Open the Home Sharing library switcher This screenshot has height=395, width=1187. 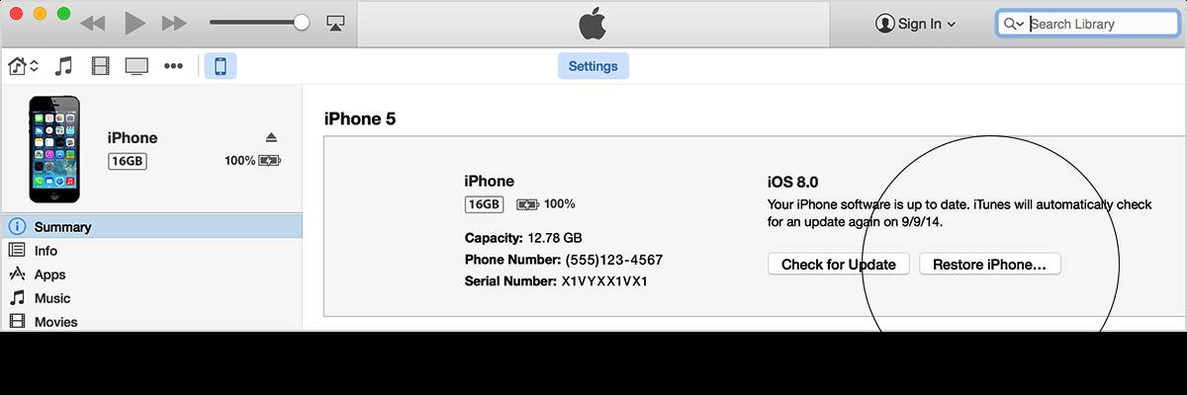pos(23,66)
